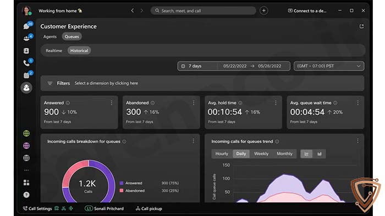Open Call Settings in footer
This screenshot has height=216, width=385.
pos(37,209)
